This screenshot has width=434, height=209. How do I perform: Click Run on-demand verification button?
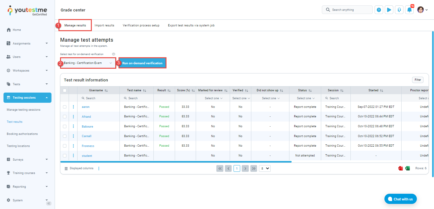[x=142, y=63]
